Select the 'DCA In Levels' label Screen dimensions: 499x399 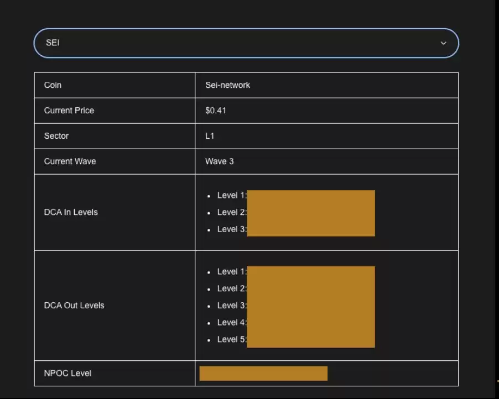pos(71,212)
